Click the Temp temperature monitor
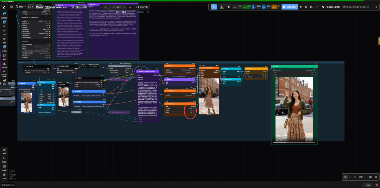 tap(276, 7)
